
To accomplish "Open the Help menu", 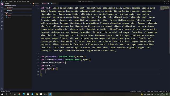I will pyautogui.click(x=28, y=1).
